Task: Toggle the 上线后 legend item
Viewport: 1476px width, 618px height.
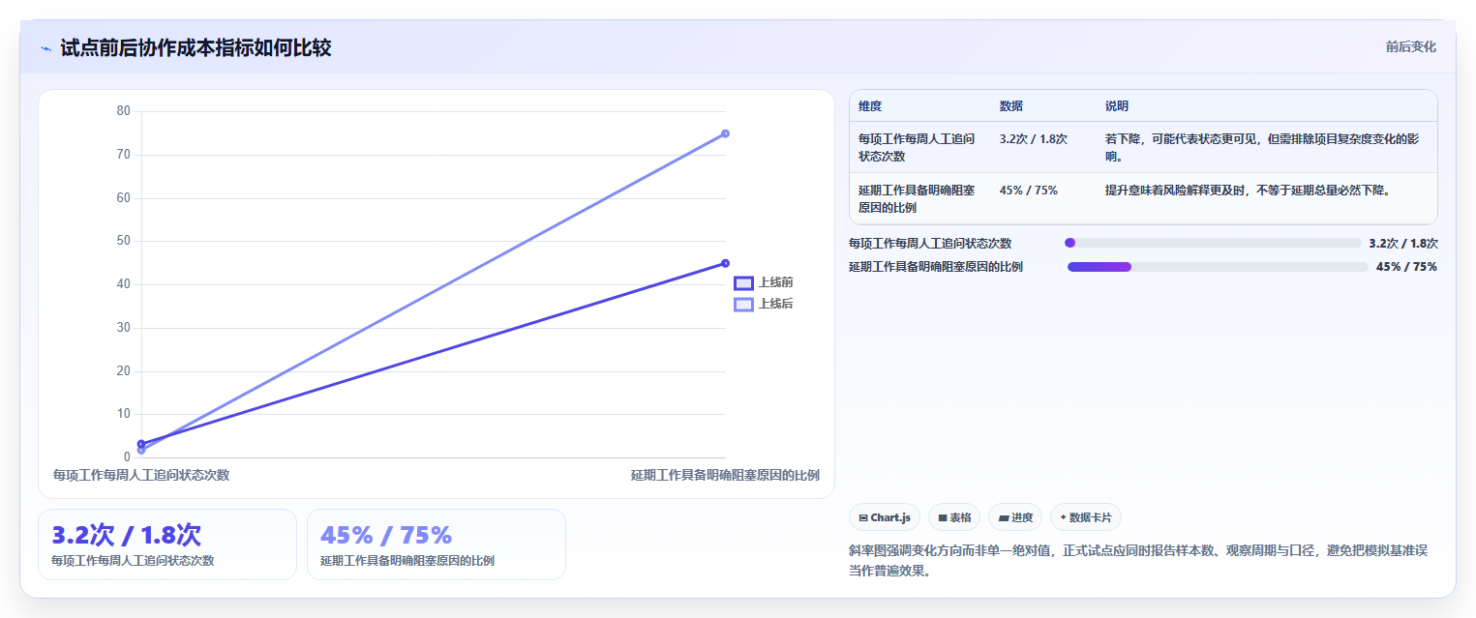Action: coord(764,304)
